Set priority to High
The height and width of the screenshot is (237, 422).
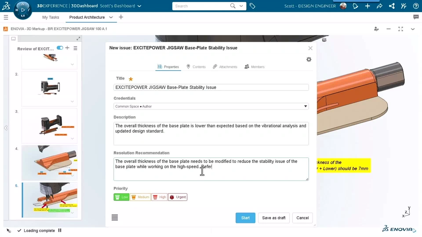pyautogui.click(x=159, y=197)
